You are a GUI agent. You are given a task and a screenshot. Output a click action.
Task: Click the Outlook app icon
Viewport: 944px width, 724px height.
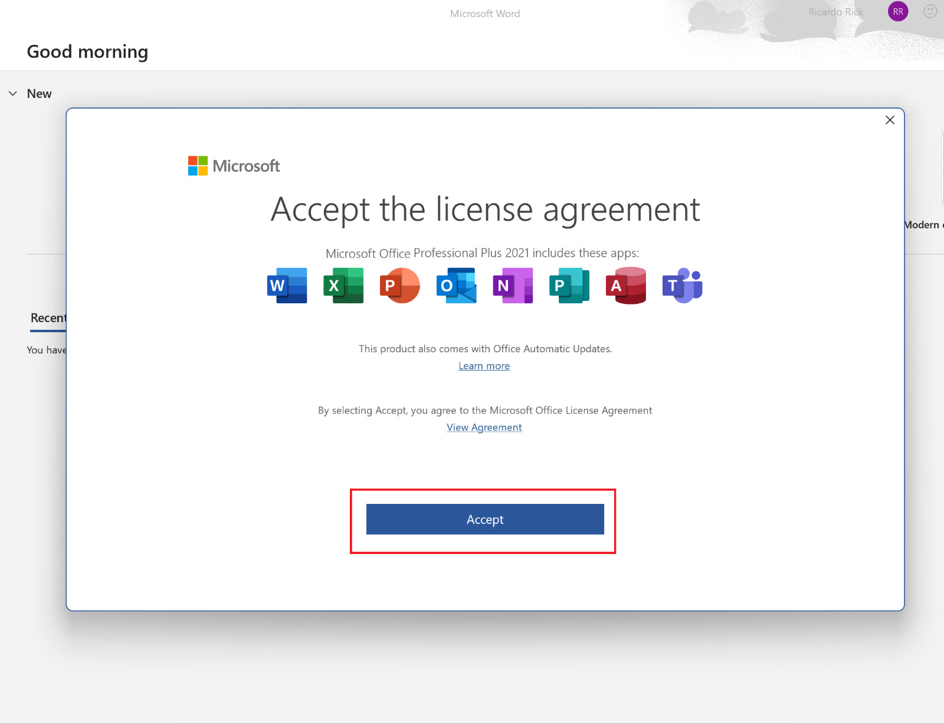[456, 286]
